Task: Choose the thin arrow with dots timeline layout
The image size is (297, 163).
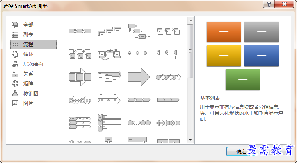Action: tap(109, 100)
